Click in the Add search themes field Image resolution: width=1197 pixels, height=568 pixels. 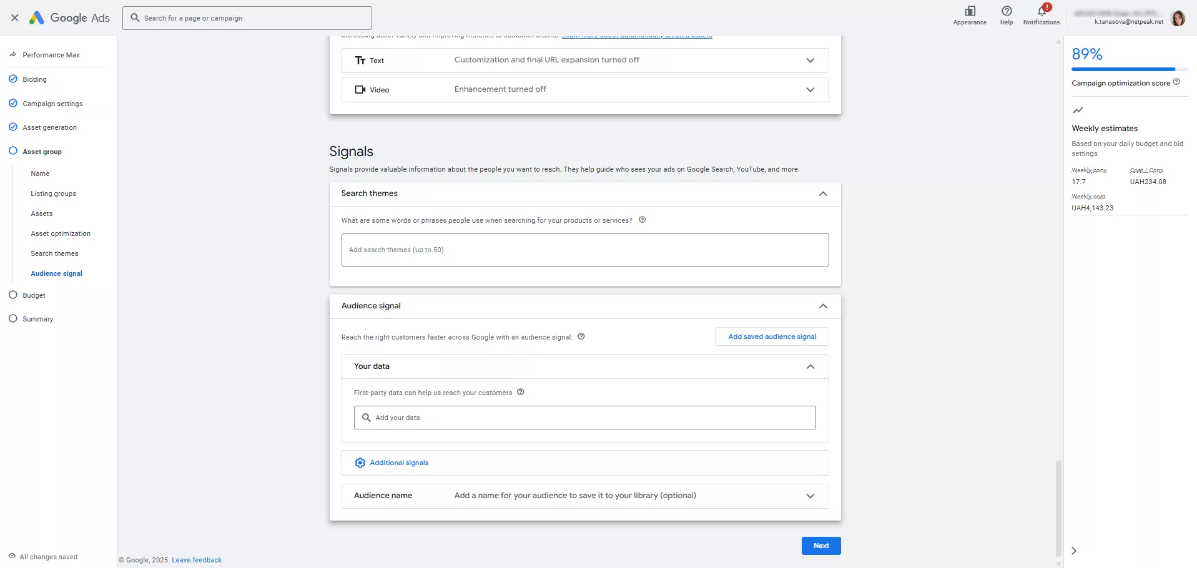[x=584, y=250]
